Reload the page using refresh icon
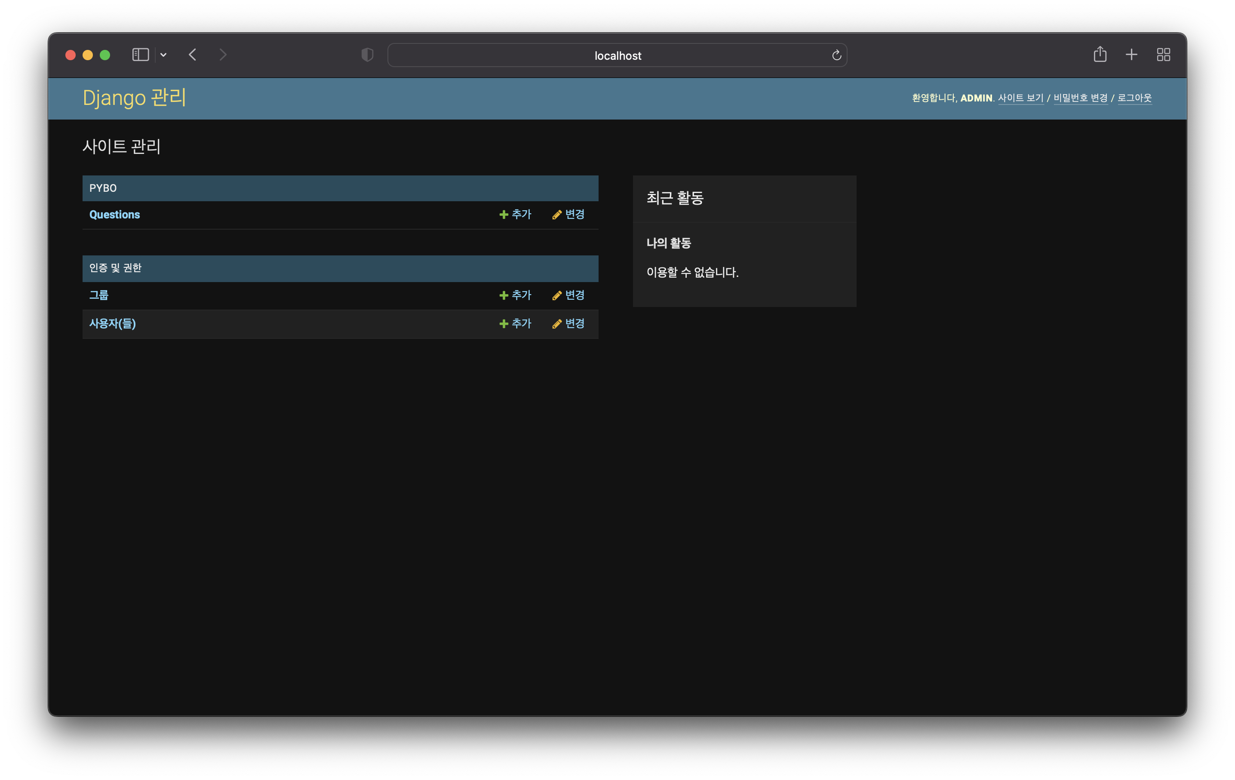The height and width of the screenshot is (780, 1235). coord(836,55)
